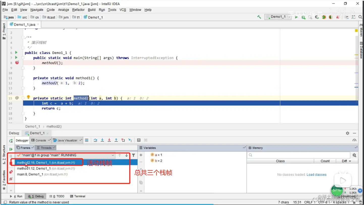Collapse the method1 gutter fold marker
The image size is (364, 205).
[x=23, y=78]
